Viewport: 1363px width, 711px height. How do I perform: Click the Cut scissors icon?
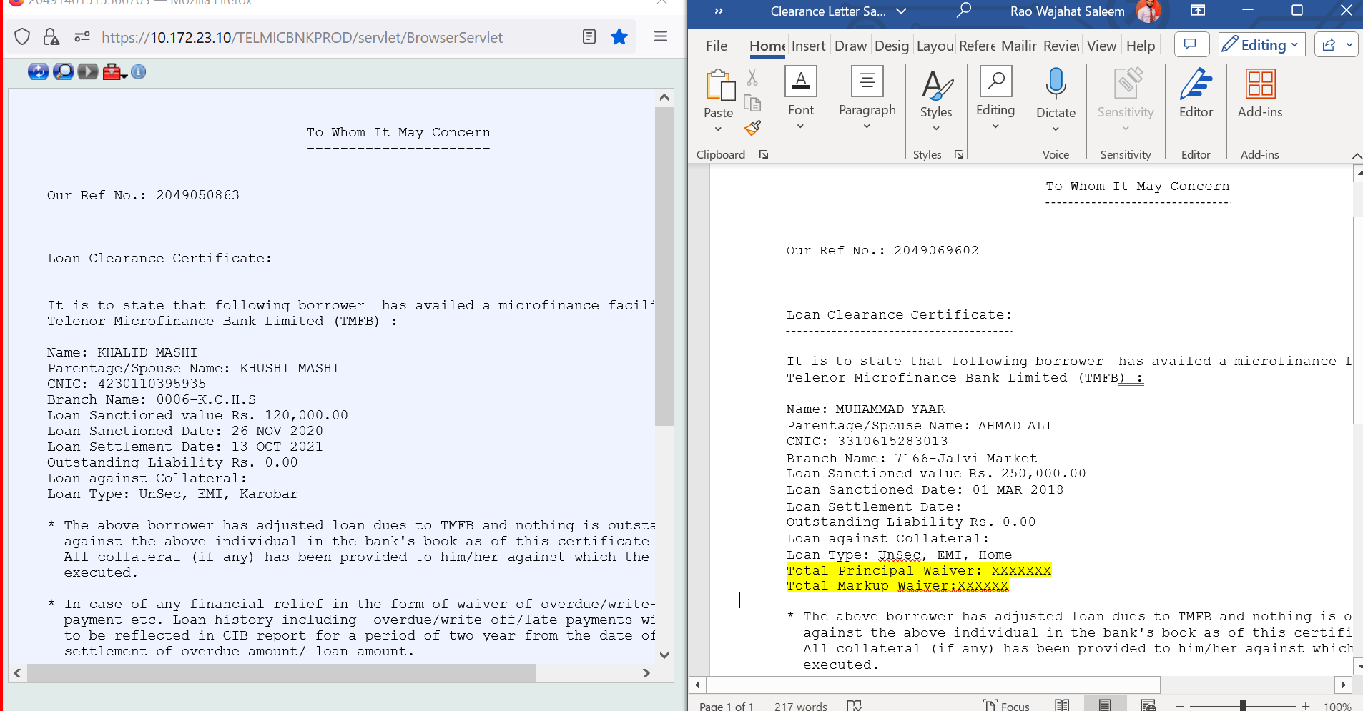pos(752,78)
